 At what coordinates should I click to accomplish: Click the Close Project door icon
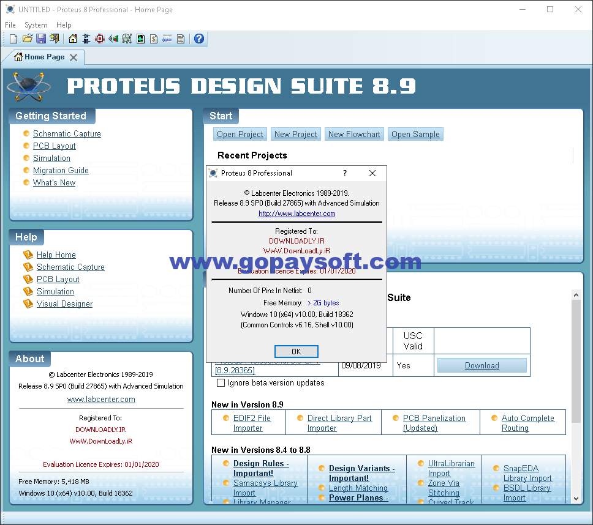tap(55, 39)
